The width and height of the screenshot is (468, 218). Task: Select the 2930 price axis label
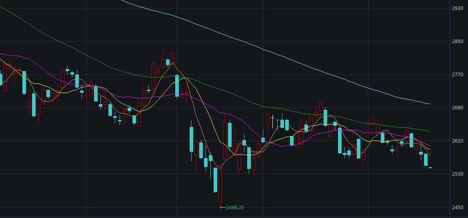click(458, 8)
